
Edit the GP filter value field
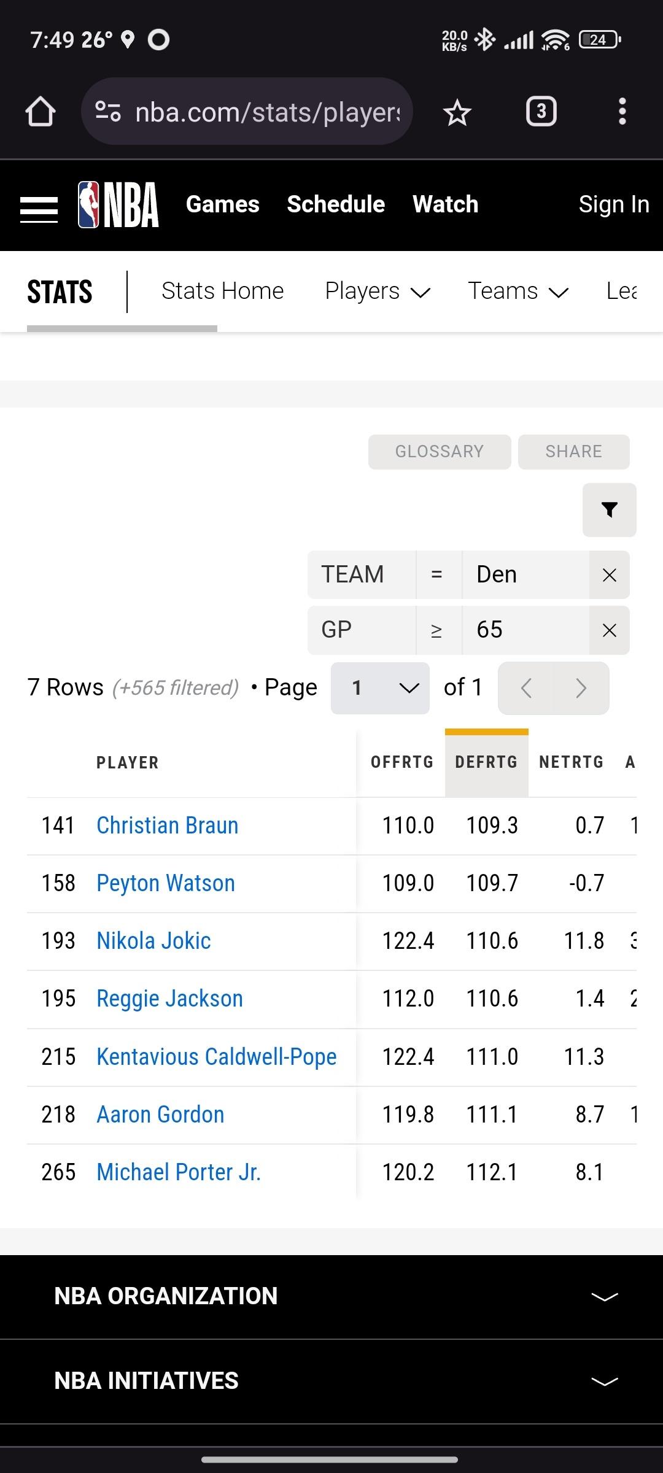coord(525,630)
